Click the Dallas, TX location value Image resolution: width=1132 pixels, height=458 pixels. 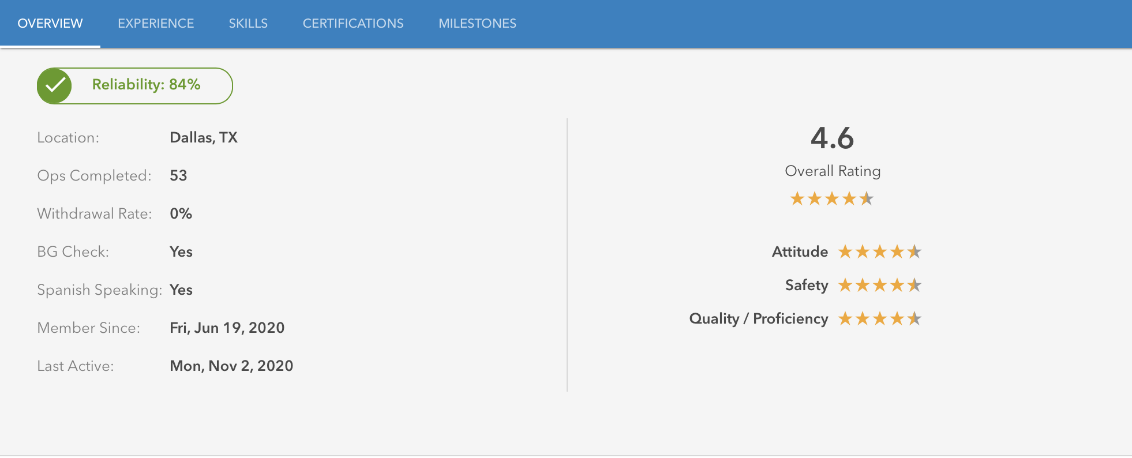tap(204, 138)
